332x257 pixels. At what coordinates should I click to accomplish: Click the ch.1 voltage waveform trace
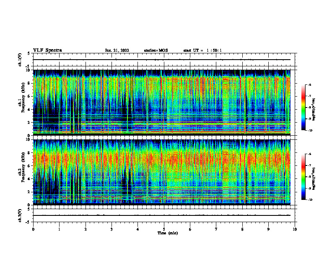click(x=161, y=60)
